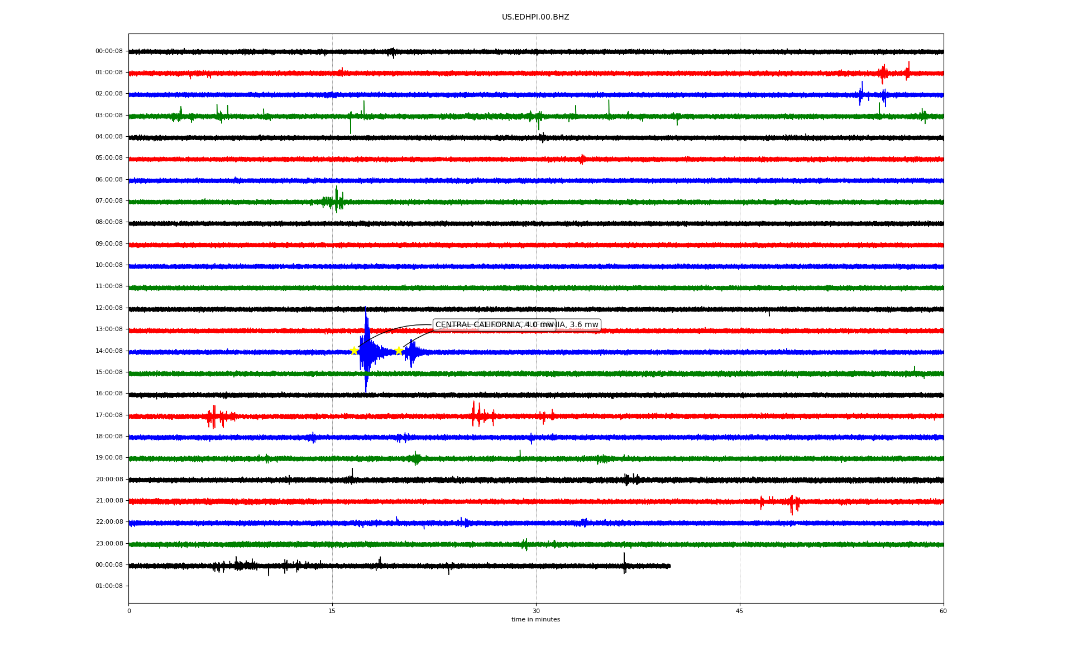
Task: Click the 30 tick label on x-axis
Action: 536,611
